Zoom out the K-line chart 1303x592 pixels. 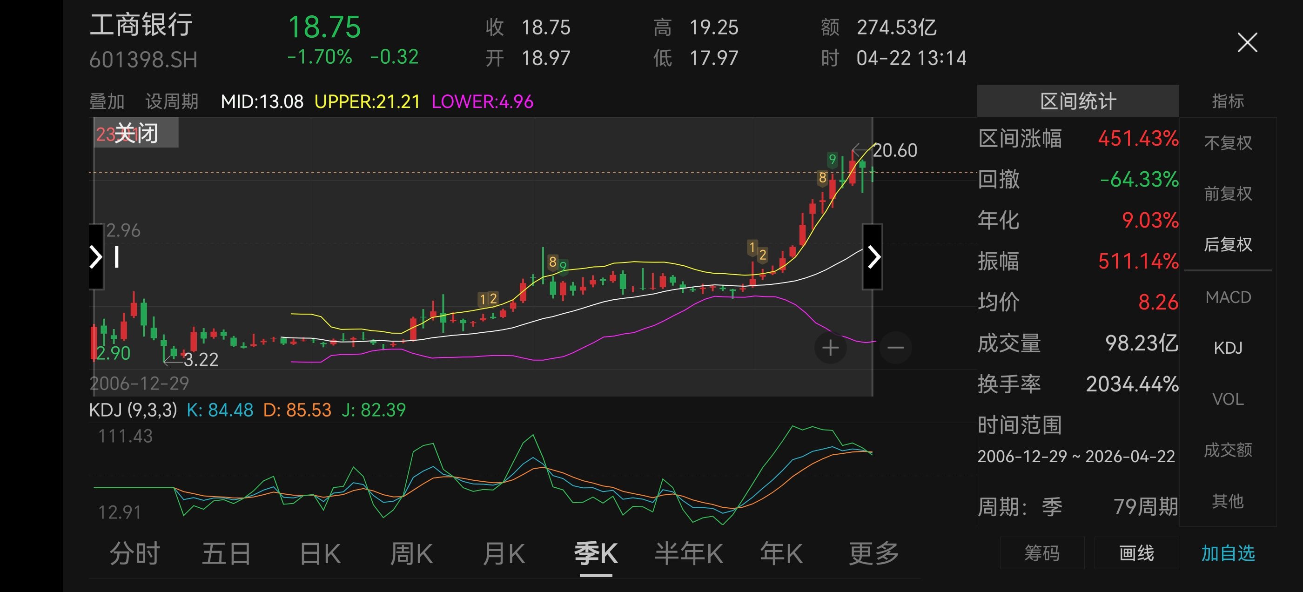tap(895, 348)
